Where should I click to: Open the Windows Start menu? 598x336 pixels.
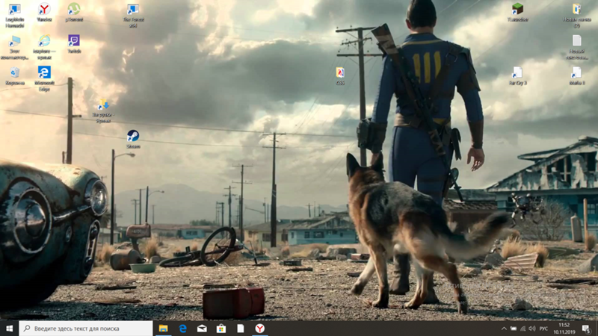click(x=10, y=329)
